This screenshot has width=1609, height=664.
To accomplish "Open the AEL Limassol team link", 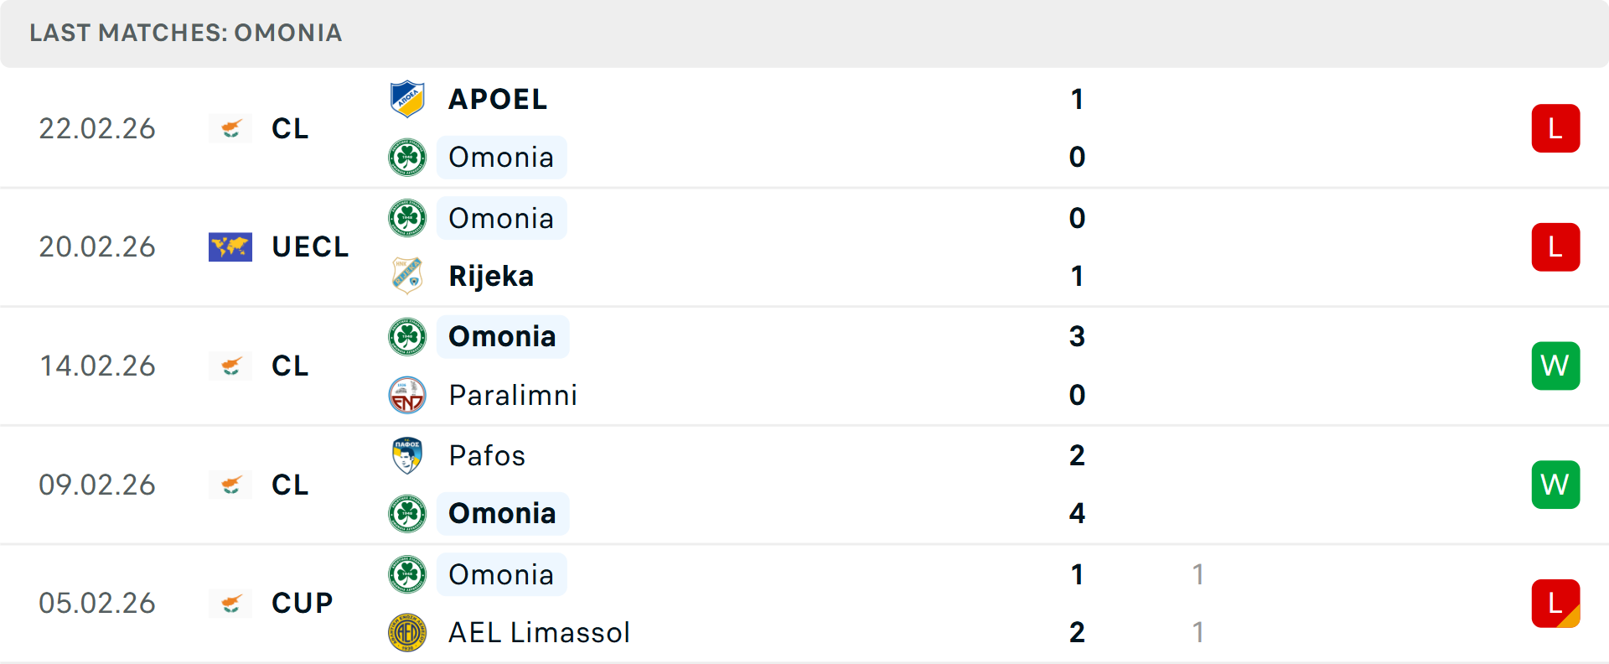I will click(x=539, y=632).
